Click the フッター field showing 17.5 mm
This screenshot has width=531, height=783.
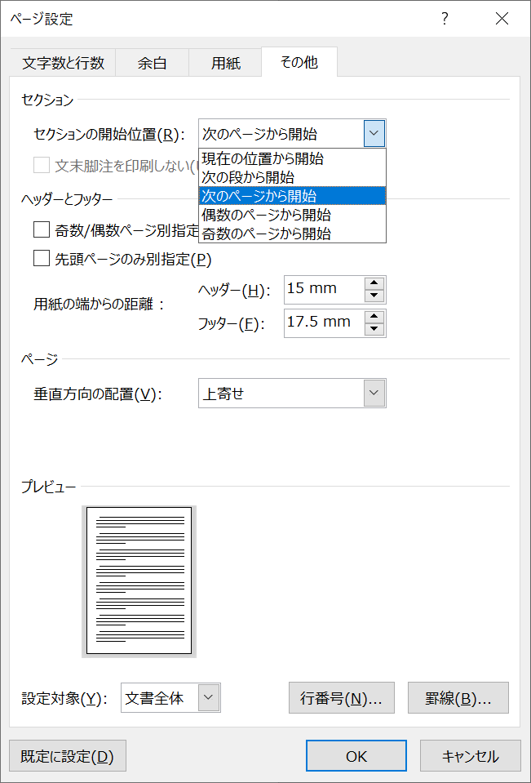pos(325,323)
